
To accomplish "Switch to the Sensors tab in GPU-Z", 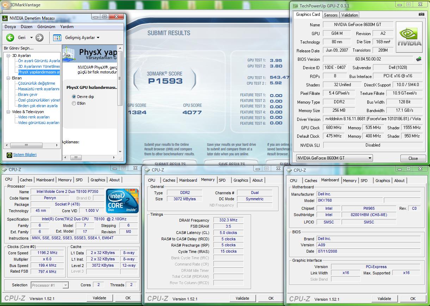I will coord(331,15).
